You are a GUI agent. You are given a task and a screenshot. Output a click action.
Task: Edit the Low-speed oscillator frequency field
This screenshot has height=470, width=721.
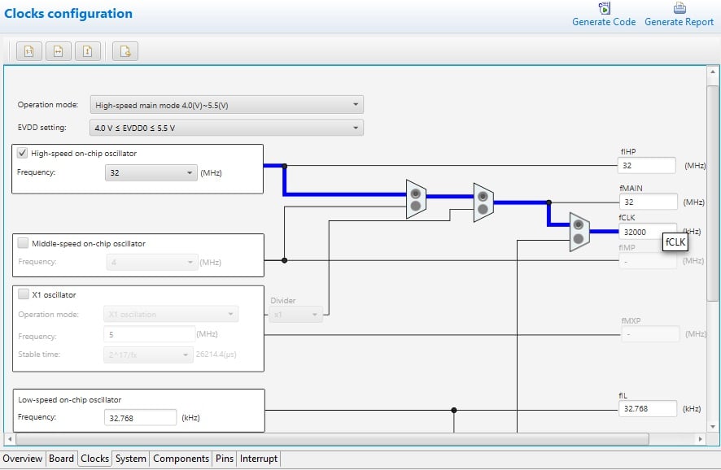pos(138,417)
